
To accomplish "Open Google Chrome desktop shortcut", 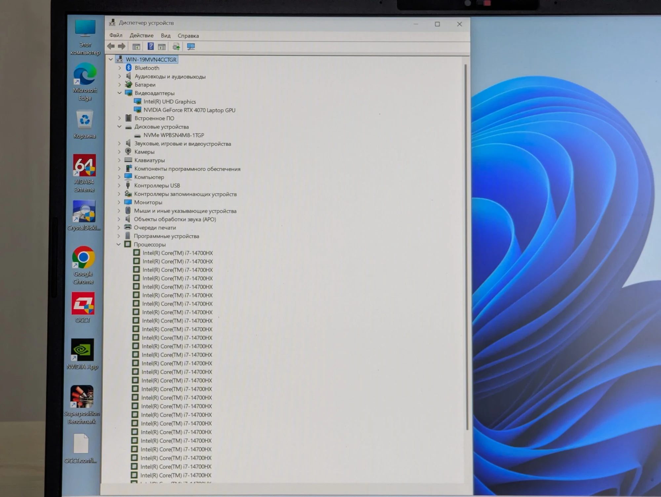I will (x=83, y=265).
